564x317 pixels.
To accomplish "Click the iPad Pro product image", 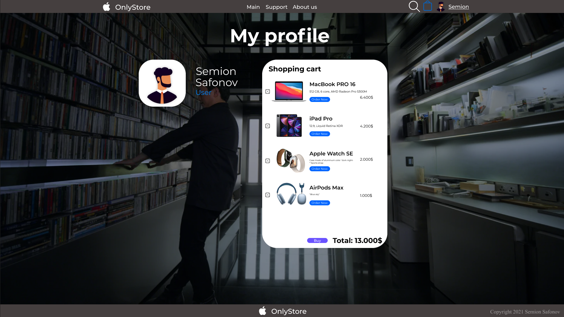I will 289,125.
